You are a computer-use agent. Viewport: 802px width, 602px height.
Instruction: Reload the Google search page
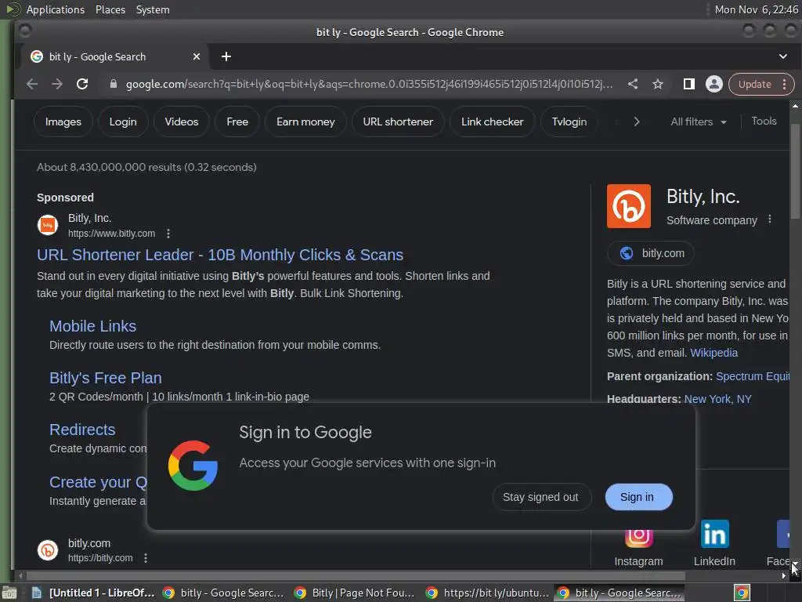click(x=82, y=84)
